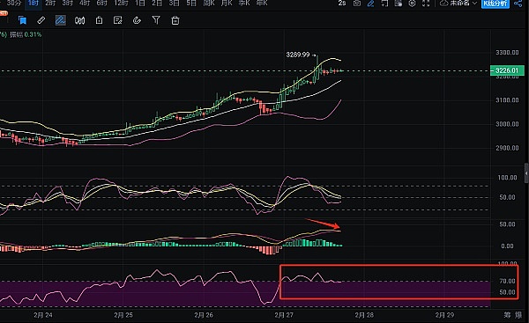The image size is (529, 323).
Task: Click the 2月 28 date label
Action: (x=364, y=315)
